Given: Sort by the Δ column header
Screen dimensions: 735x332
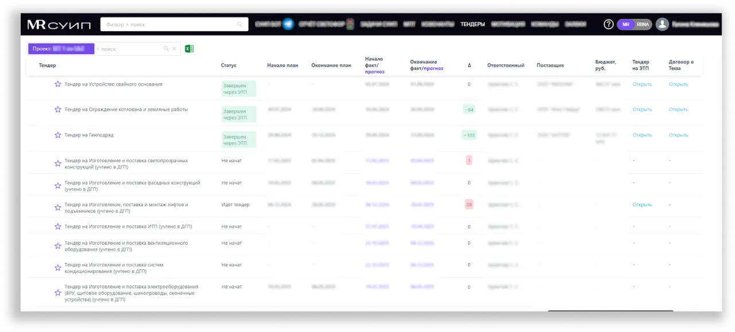Looking at the screenshot, I should (x=469, y=65).
